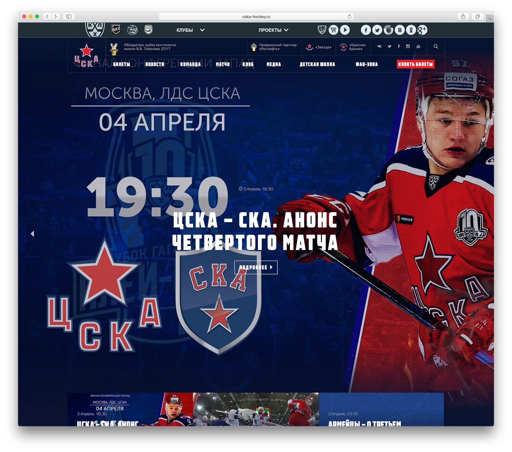Open the Safari share button
This screenshot has height=452, width=512.
click(x=463, y=16)
